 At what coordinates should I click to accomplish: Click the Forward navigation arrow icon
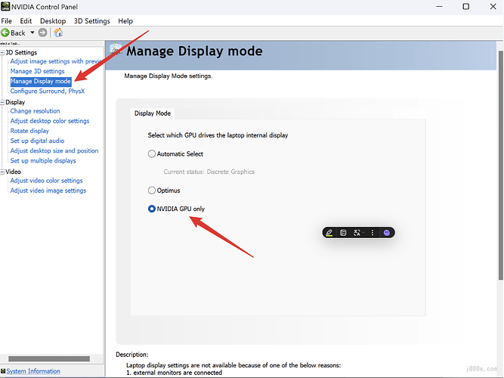pyautogui.click(x=42, y=33)
